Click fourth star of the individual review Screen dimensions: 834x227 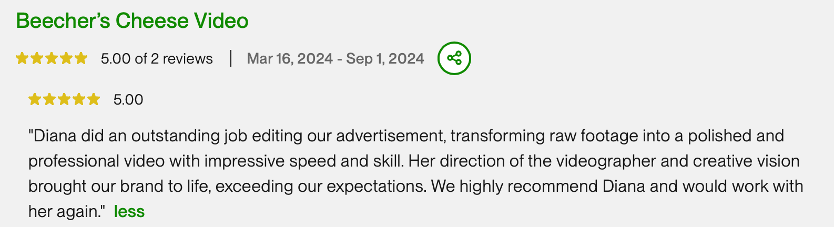click(78, 99)
